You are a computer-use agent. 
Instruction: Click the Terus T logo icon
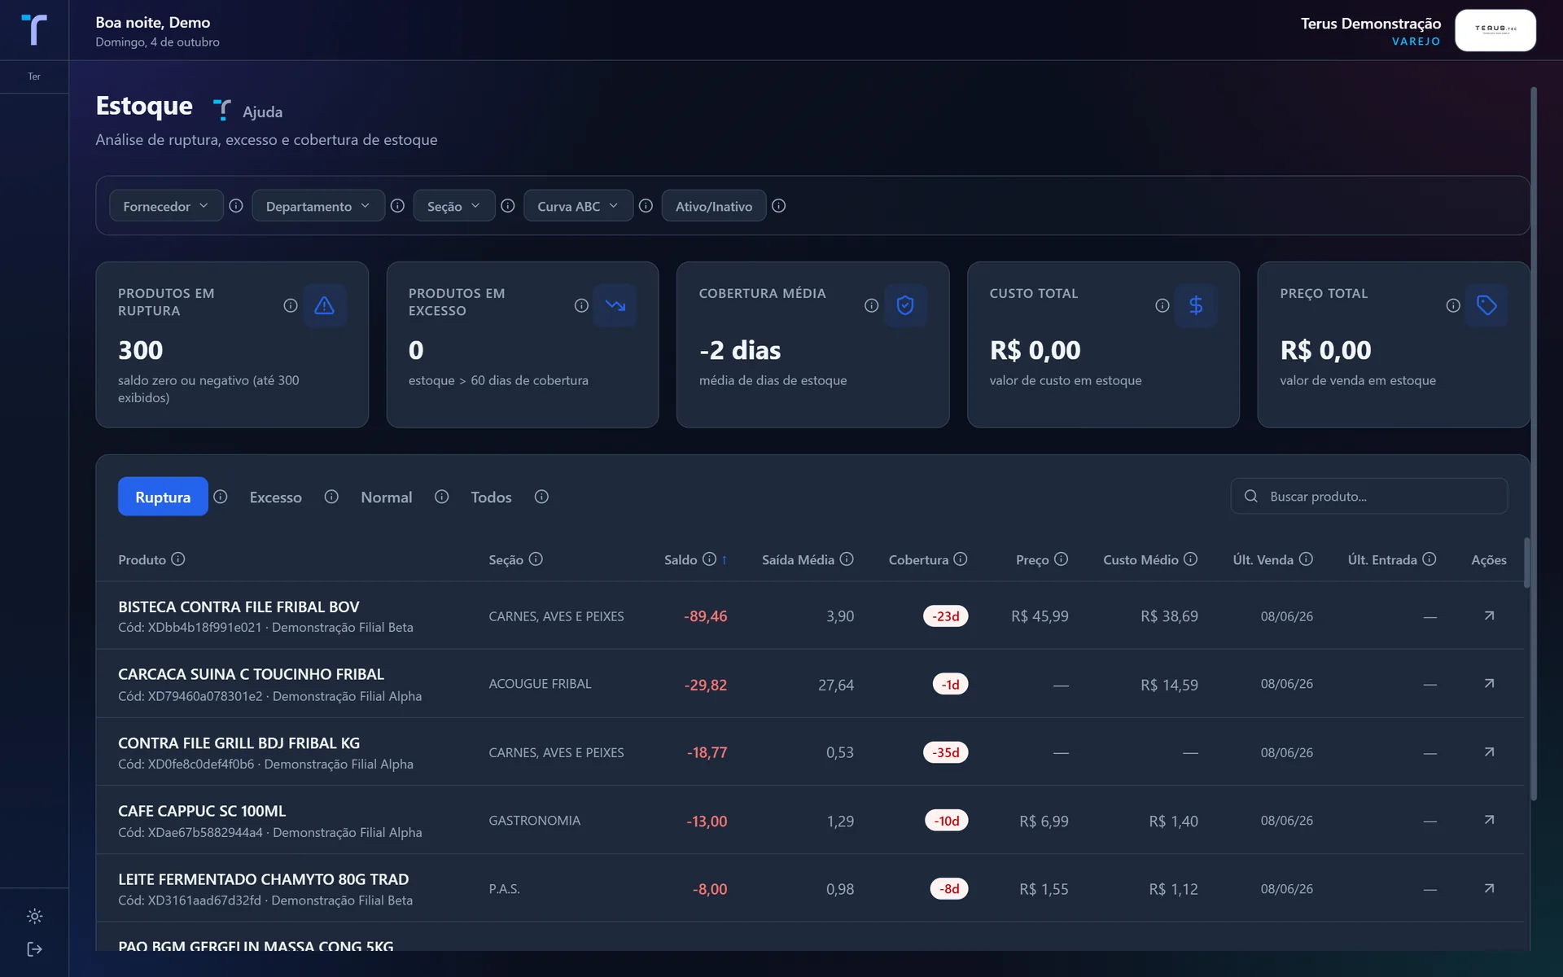point(34,30)
